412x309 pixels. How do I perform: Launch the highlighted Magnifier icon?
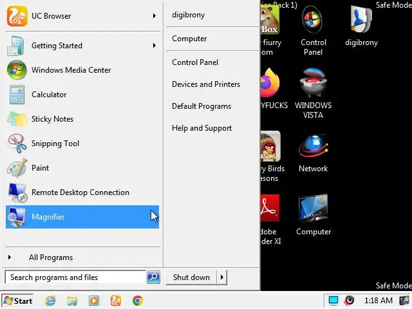17,217
